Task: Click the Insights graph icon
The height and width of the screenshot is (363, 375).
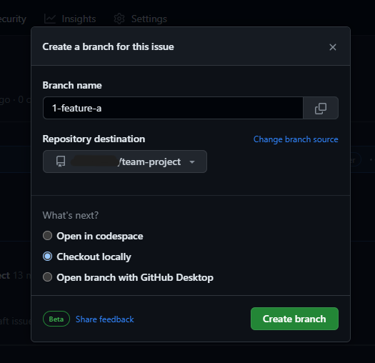Action: coord(50,19)
